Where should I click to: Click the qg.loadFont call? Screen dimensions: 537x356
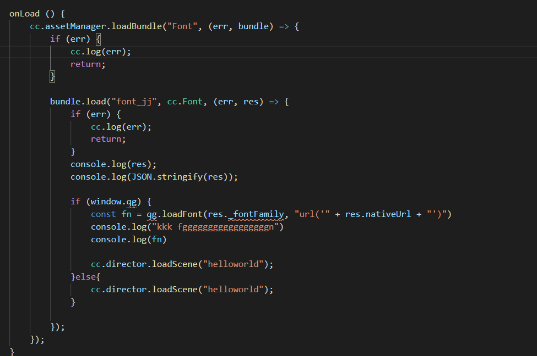tap(175, 214)
